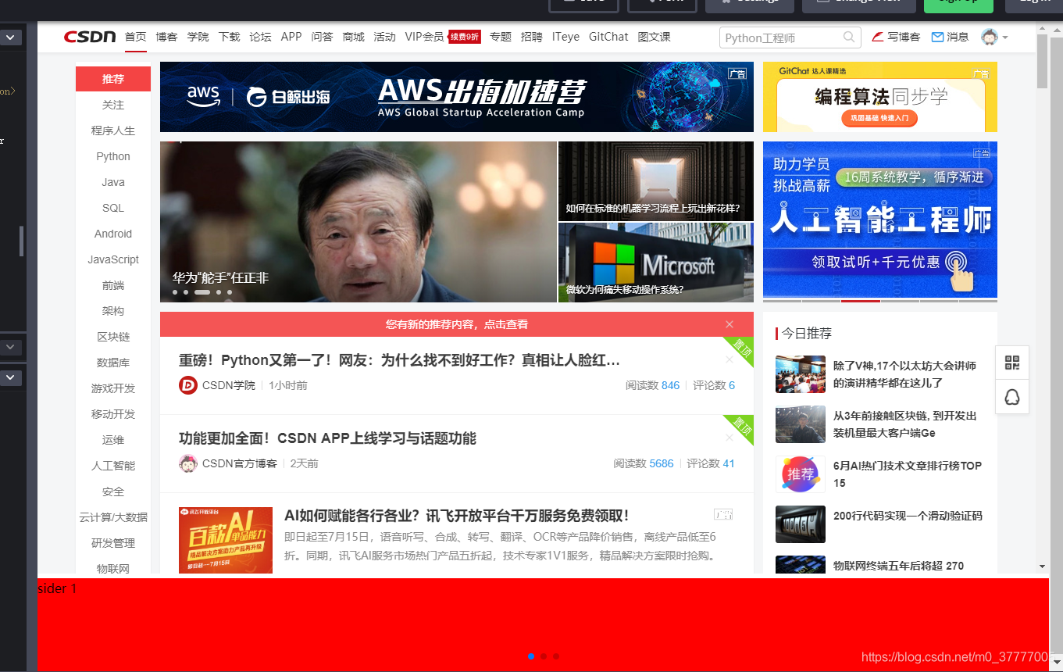Click the floating penguin customer-service icon
Image resolution: width=1063 pixels, height=672 pixels.
pyautogui.click(x=1012, y=397)
